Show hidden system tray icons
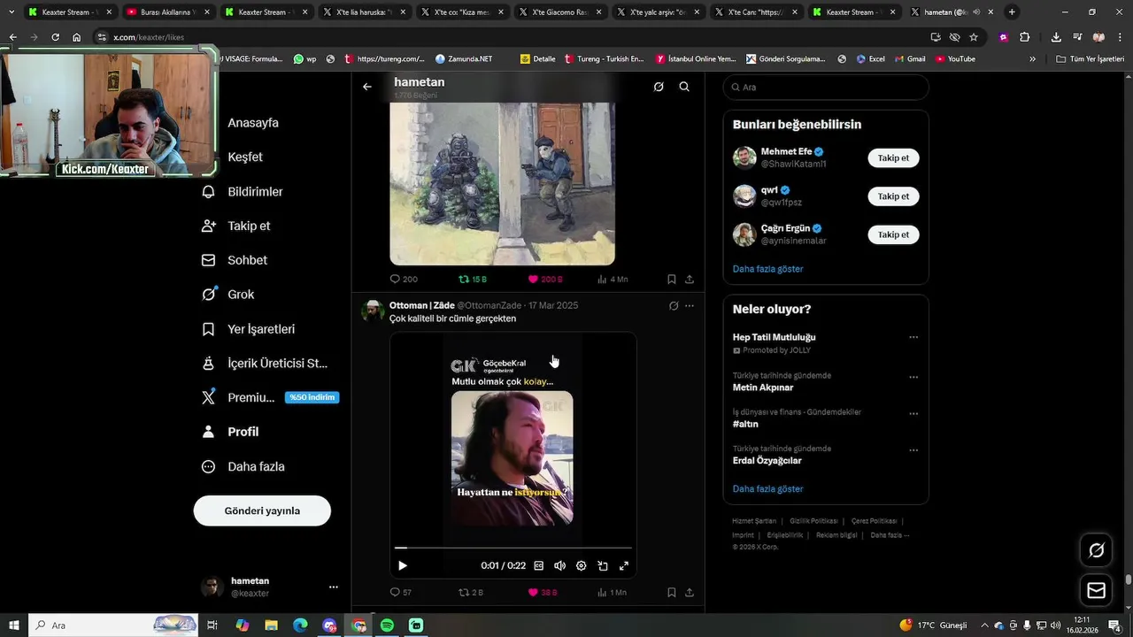Screen dimensions: 1133x637 [984, 625]
